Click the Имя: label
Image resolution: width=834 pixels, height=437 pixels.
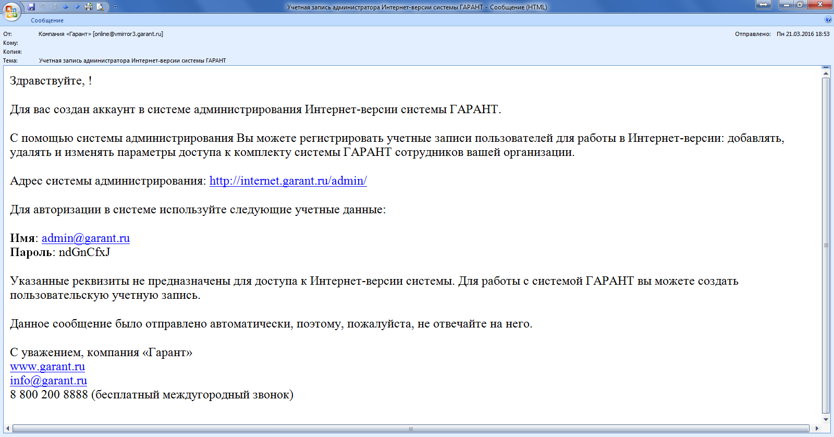click(24, 238)
